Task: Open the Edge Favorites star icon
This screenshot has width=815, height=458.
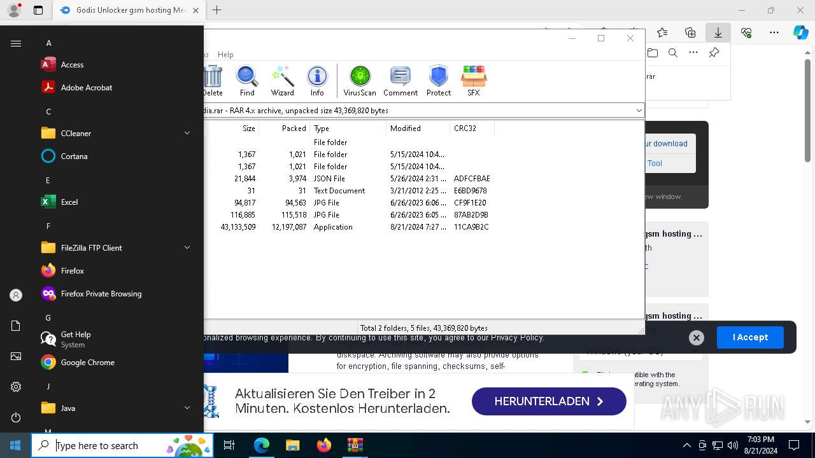Action: point(662,32)
